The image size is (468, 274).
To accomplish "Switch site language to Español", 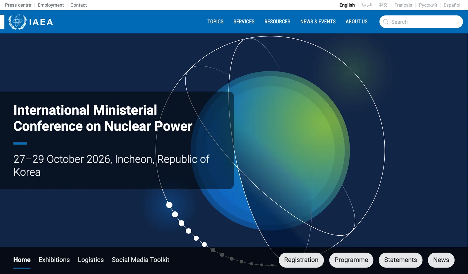I will click(x=452, y=5).
